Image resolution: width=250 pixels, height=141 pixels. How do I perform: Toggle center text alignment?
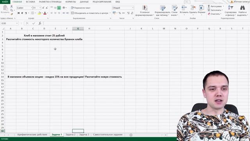(x=55, y=13)
